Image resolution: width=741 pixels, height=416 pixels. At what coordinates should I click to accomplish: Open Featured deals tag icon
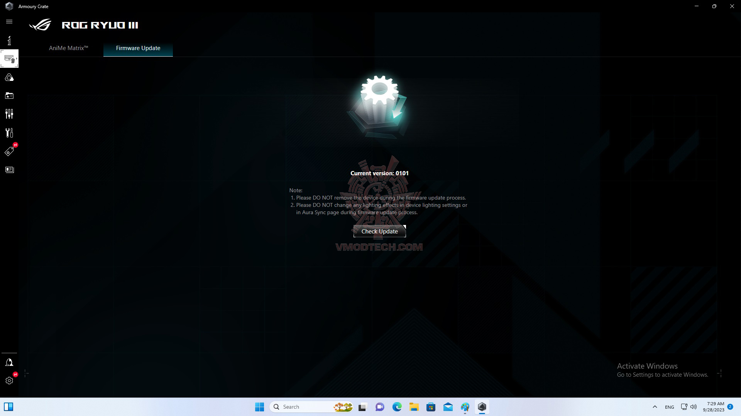9,151
